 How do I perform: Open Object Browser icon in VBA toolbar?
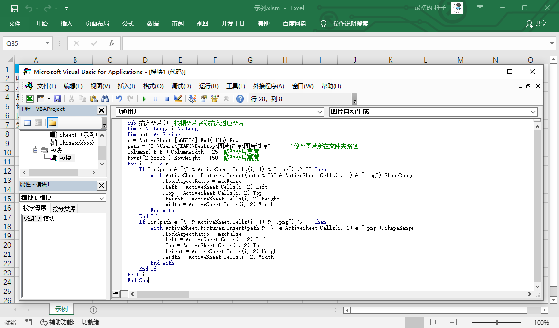pyautogui.click(x=215, y=99)
